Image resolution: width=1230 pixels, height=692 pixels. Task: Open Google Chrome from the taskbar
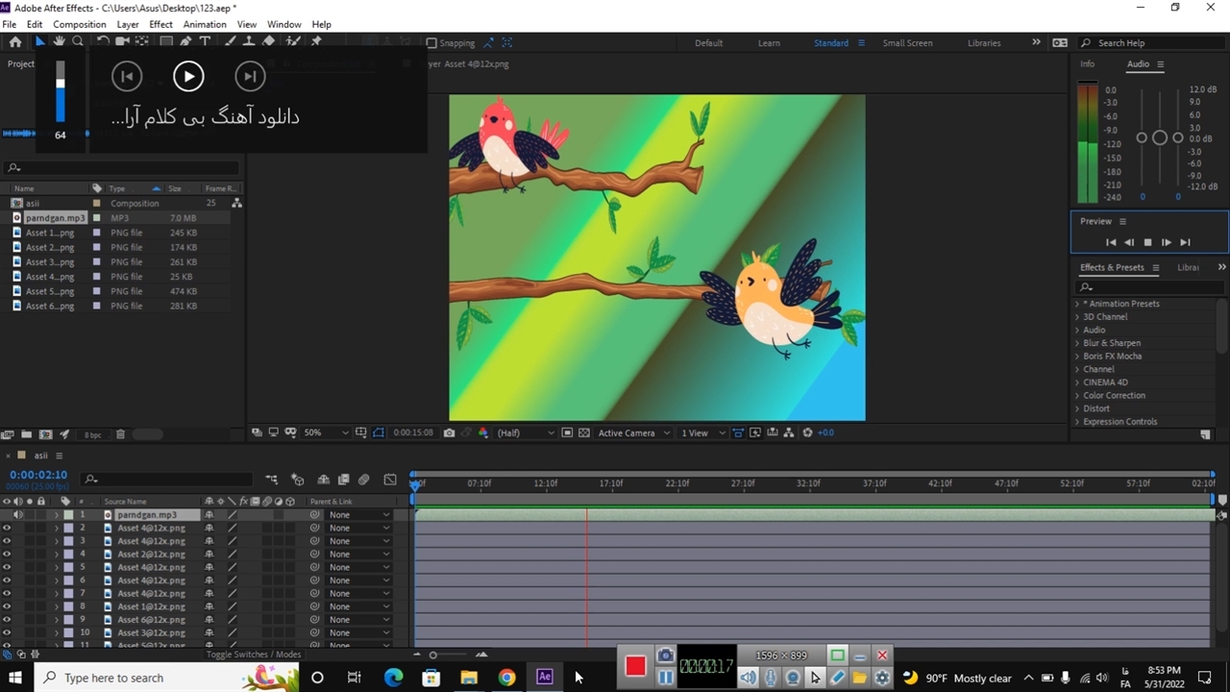point(506,678)
